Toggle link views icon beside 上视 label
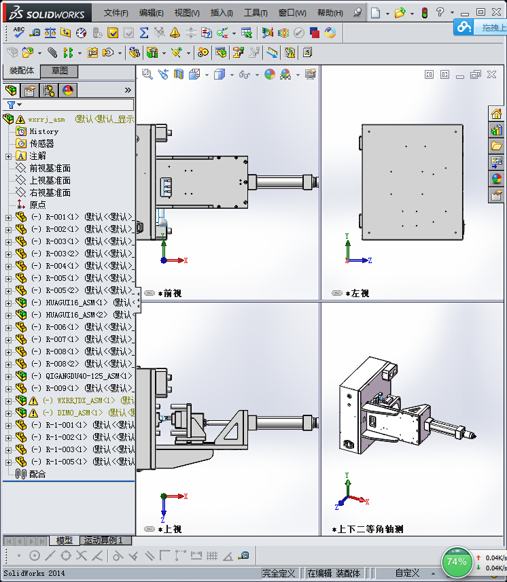507x582 pixels. coord(150,529)
